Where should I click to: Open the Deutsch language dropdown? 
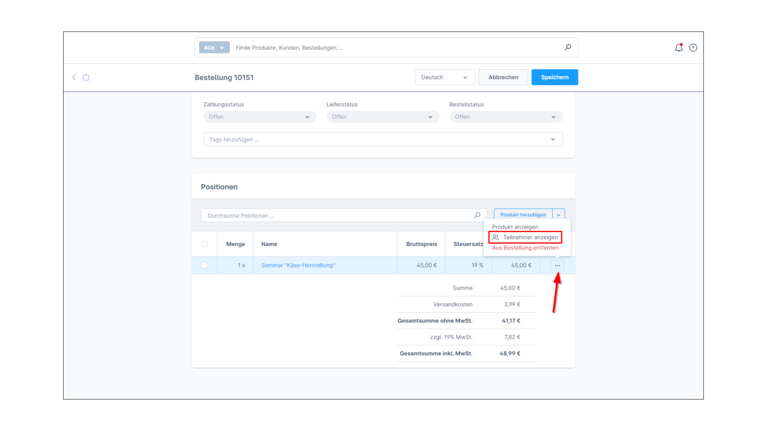click(x=445, y=77)
